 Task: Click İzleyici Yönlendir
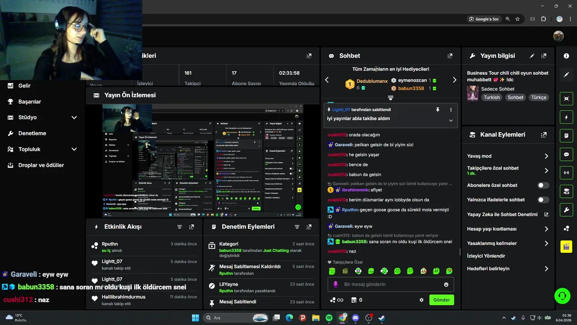(486, 256)
